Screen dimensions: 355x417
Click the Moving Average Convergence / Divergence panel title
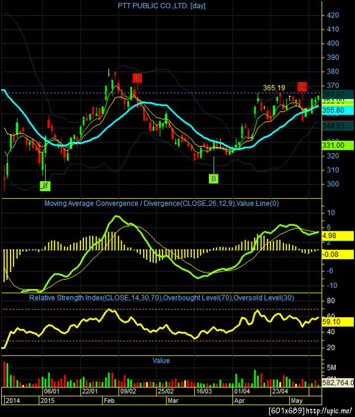(162, 203)
